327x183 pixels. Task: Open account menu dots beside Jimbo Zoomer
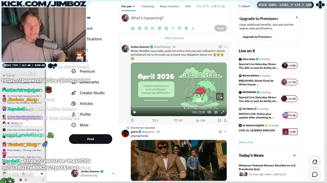point(113,173)
